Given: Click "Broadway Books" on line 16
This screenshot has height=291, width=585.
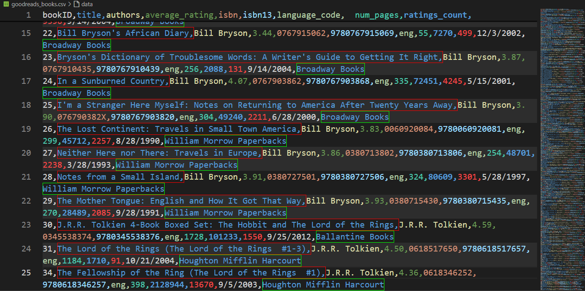Looking at the screenshot, I should (331, 69).
